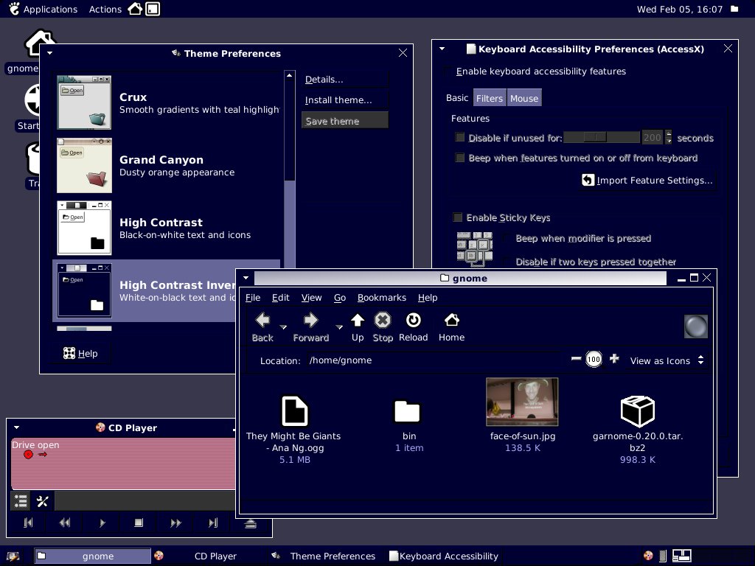Open the Edit menu in file browser

click(280, 298)
